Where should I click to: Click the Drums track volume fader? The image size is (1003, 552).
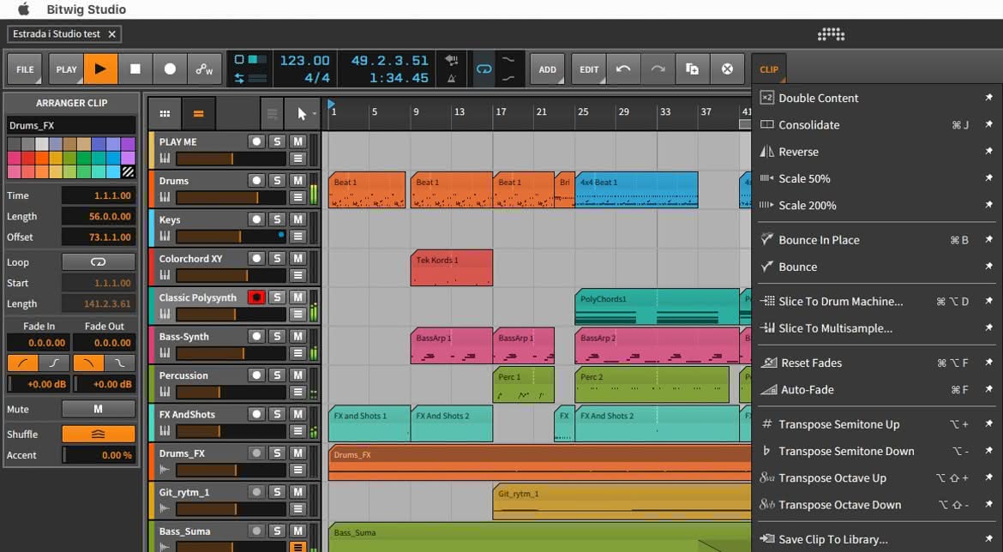point(231,198)
